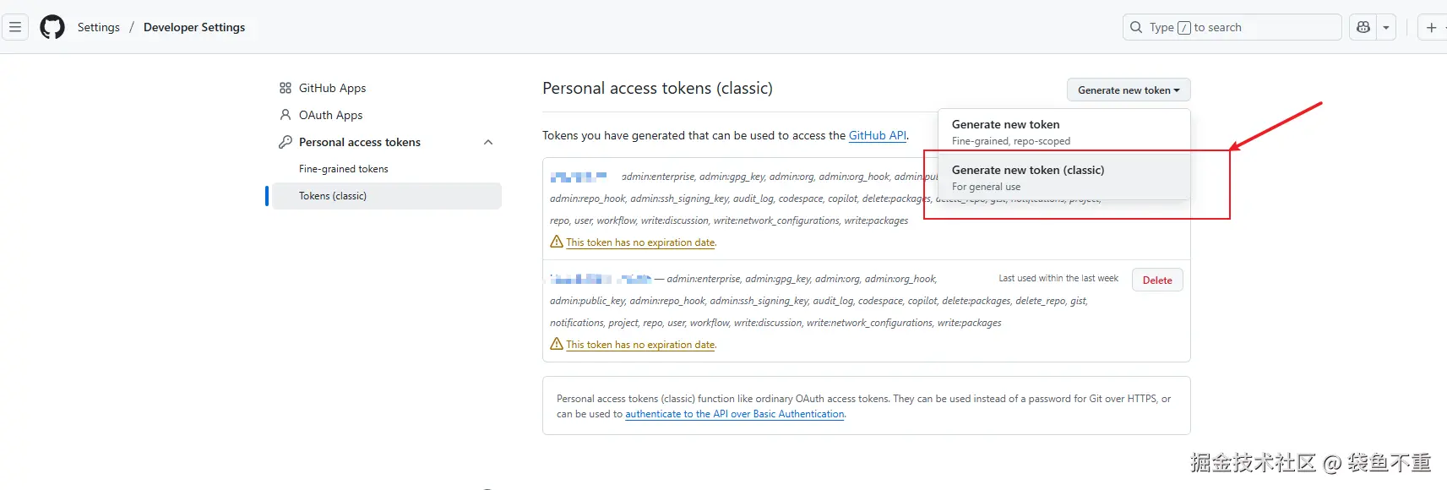
Task: Click the GitHub Apps grid icon
Action: click(286, 88)
